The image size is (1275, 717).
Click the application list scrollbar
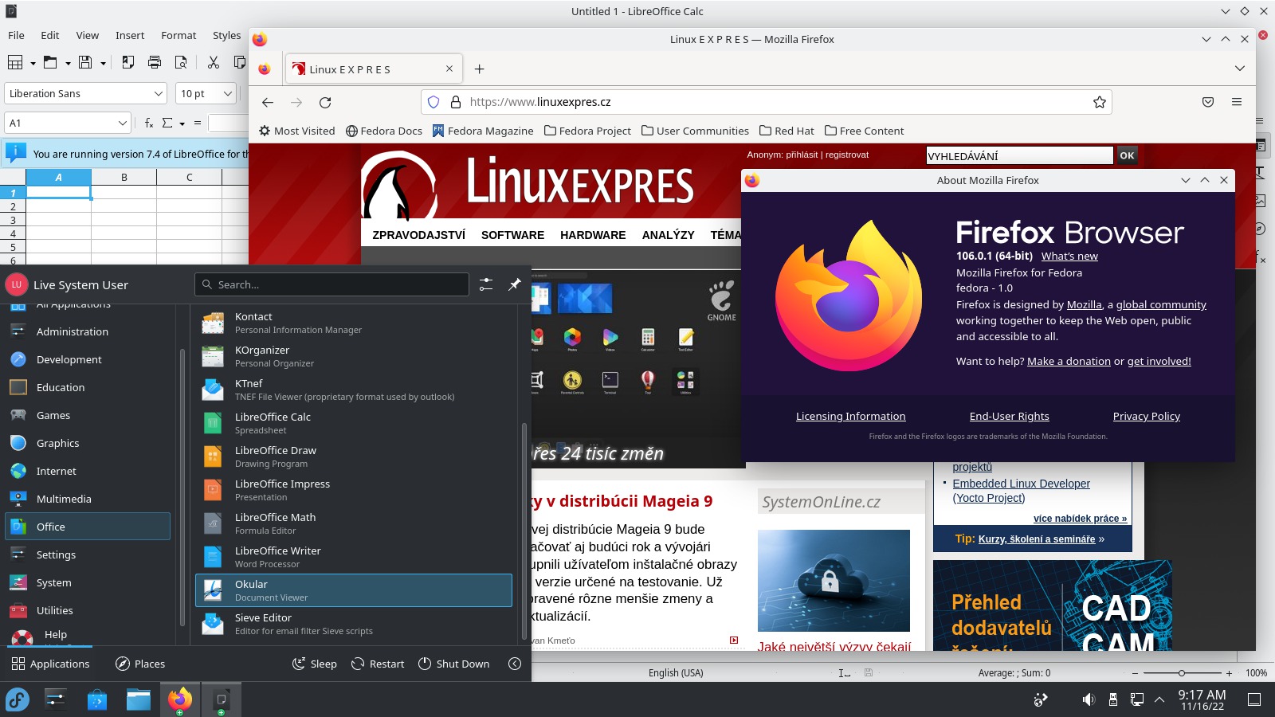(x=524, y=531)
